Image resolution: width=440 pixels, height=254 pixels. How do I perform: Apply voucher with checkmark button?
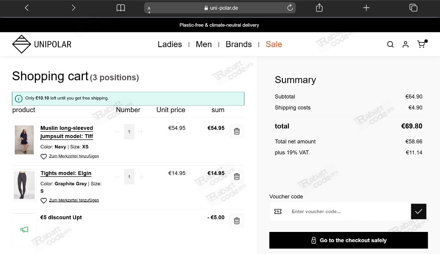(419, 212)
